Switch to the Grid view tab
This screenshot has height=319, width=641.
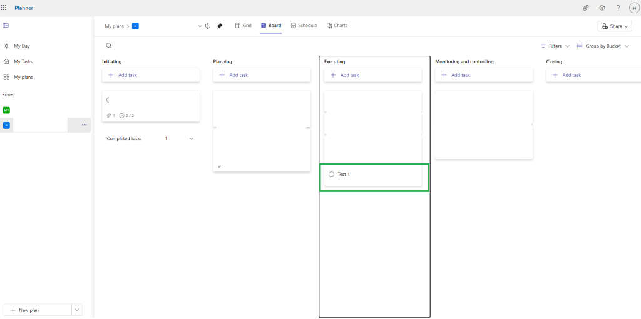point(244,25)
